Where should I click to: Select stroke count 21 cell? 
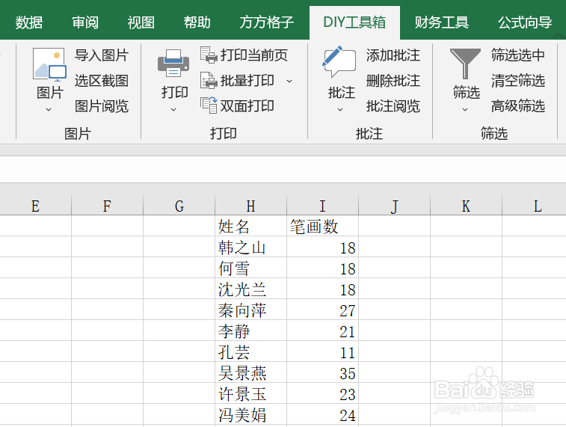pos(323,331)
